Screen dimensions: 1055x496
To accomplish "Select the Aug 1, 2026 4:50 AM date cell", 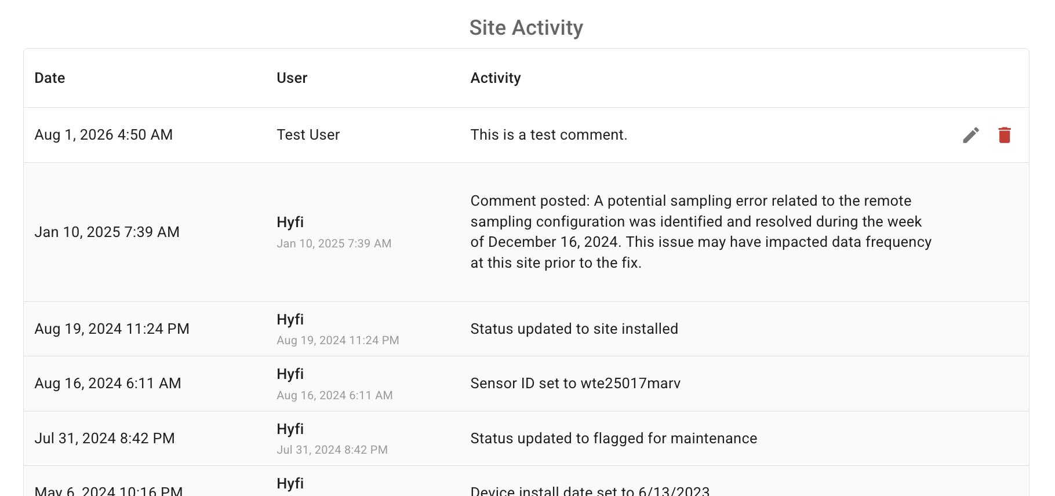I will 104,135.
